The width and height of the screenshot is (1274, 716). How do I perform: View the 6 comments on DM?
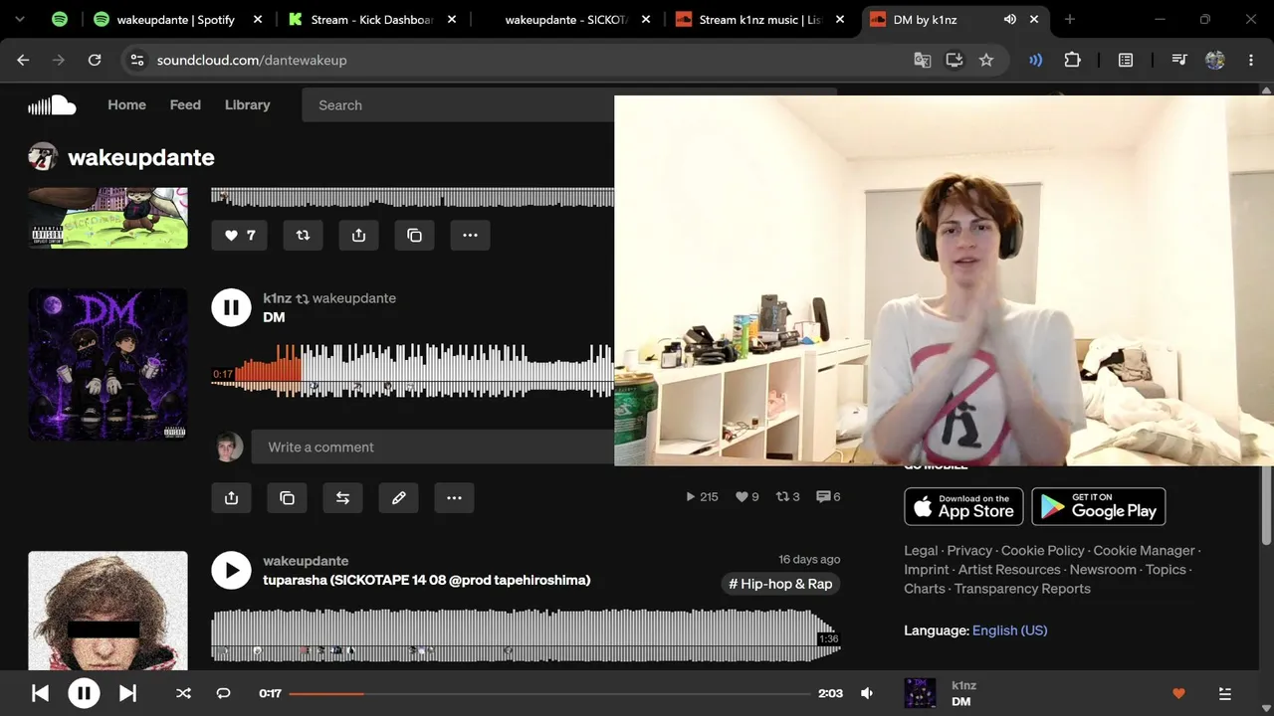pyautogui.click(x=828, y=497)
